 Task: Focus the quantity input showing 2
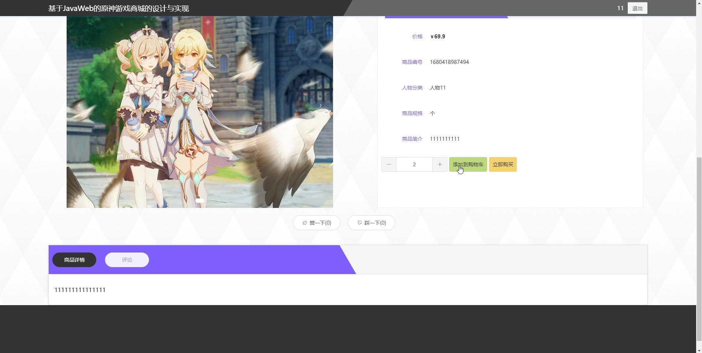click(x=414, y=164)
